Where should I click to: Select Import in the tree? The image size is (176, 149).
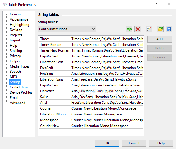pyautogui.click(x=15, y=40)
